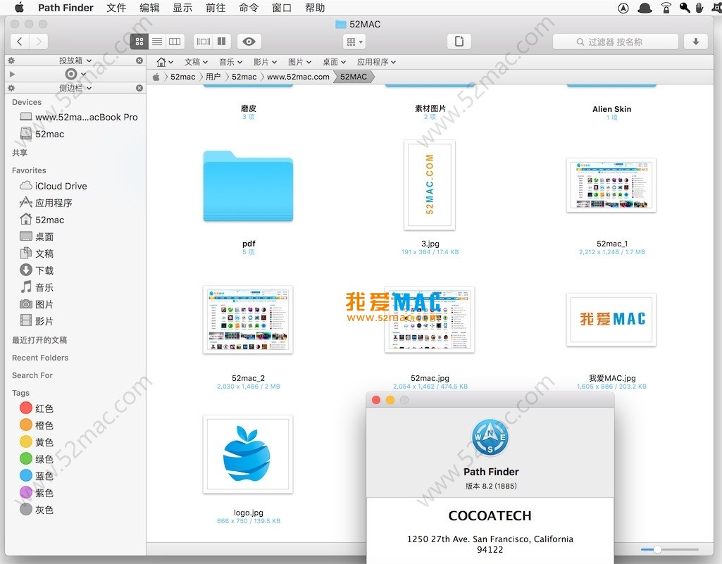
Task: Click the gear icon beside 侧边栏
Action: coord(11,88)
